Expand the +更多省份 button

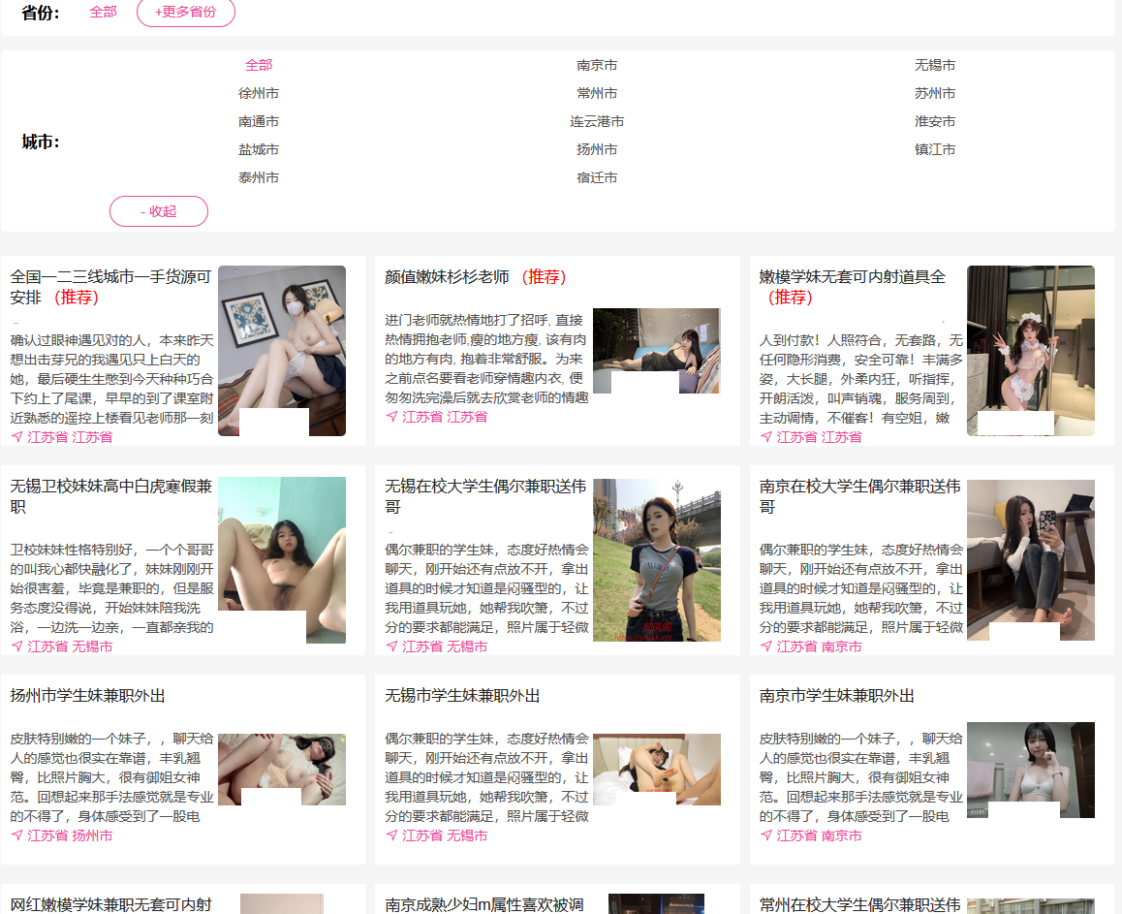pos(186,12)
